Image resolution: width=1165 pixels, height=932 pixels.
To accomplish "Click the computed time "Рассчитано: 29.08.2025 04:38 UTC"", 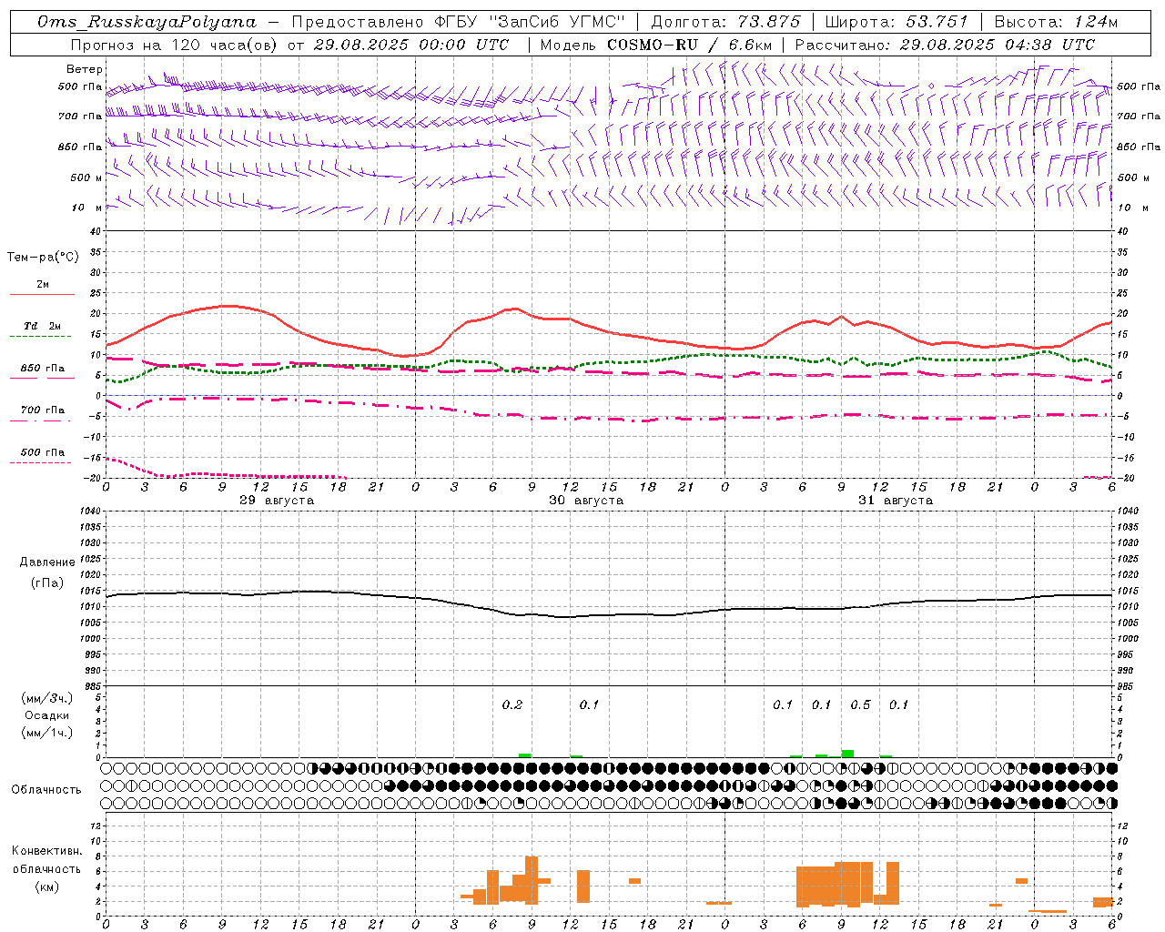I will click(945, 45).
